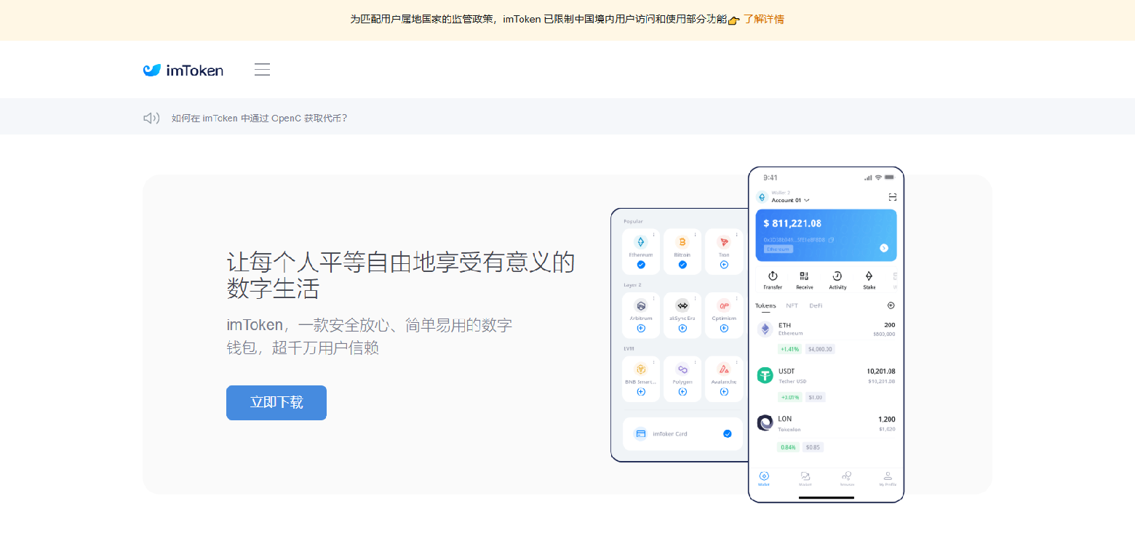Image resolution: width=1135 pixels, height=533 pixels.
Task: Click the 0.84% LON change badge
Action: 788,447
